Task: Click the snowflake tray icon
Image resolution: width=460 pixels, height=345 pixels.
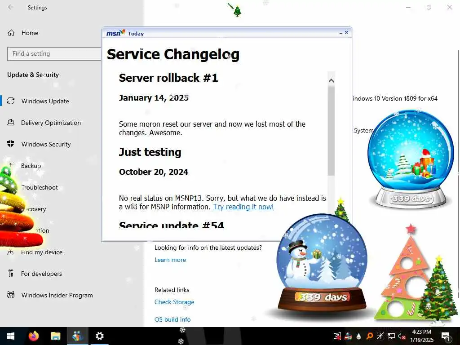Action: (380, 336)
